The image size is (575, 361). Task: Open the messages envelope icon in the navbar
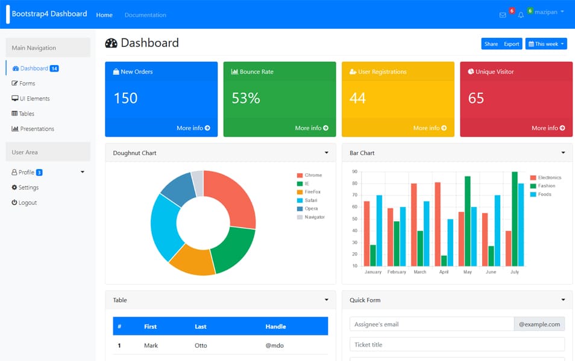pos(503,14)
